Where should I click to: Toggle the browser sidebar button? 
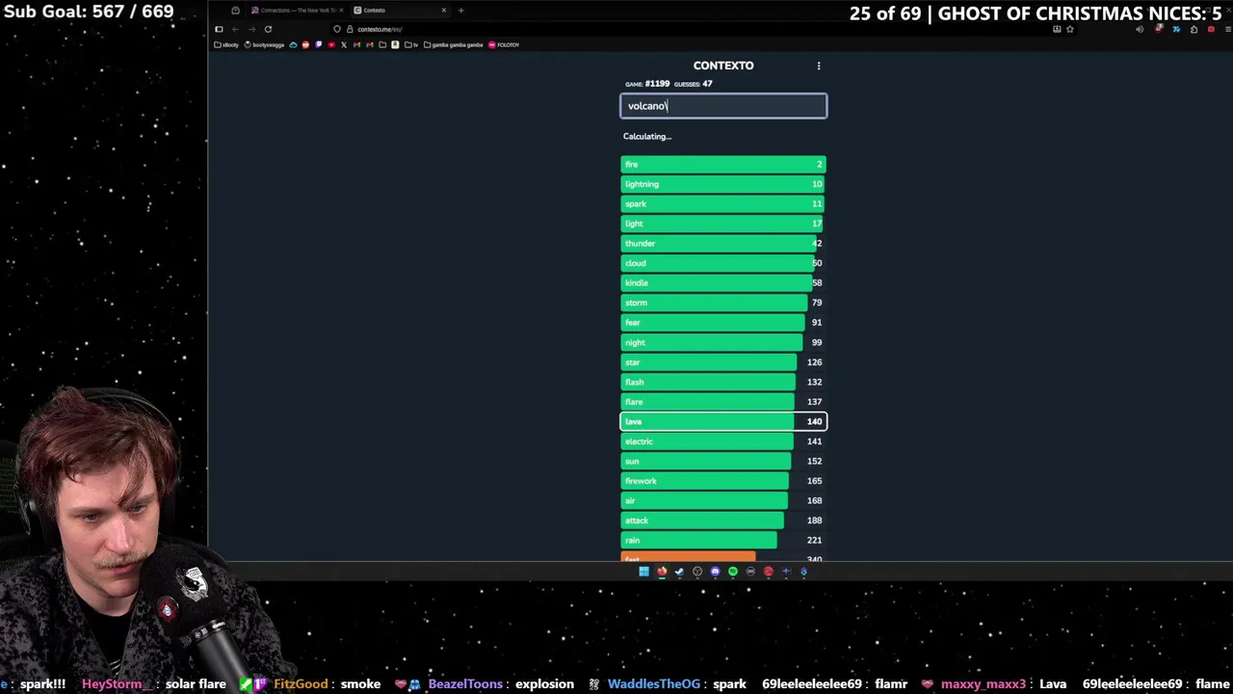(x=219, y=29)
